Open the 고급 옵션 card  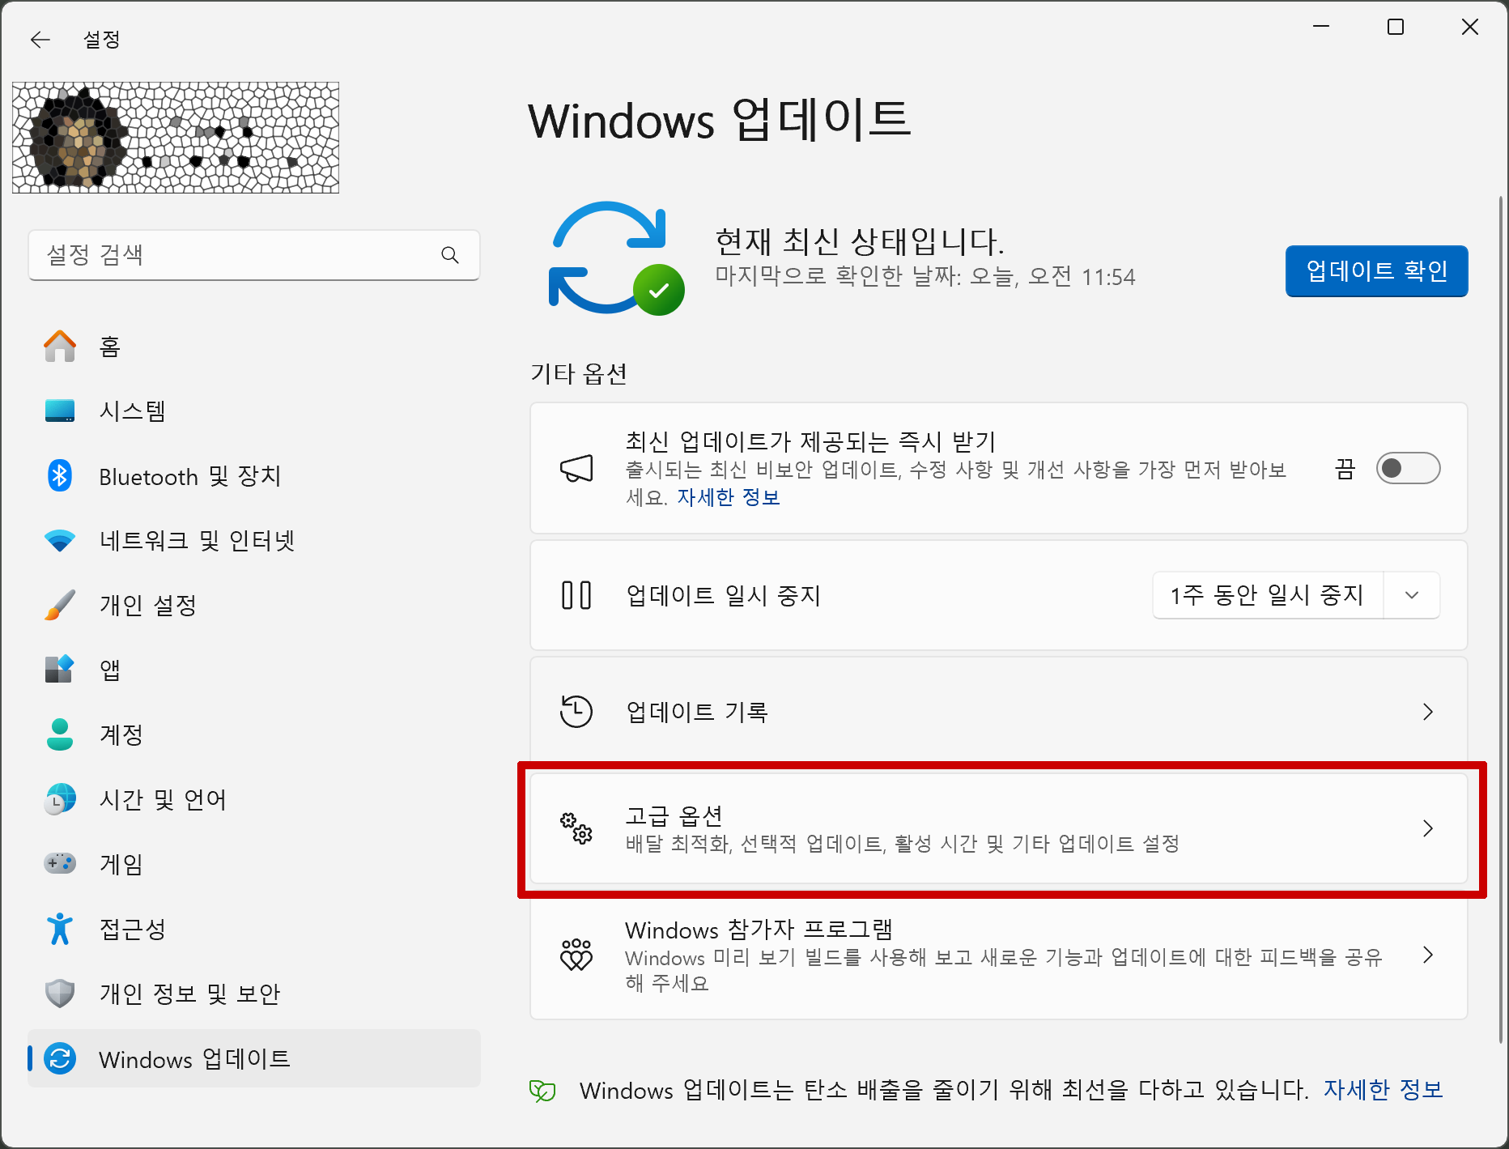(998, 828)
